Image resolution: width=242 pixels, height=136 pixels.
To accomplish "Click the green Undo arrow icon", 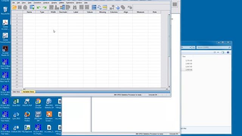I will coord(39,7).
